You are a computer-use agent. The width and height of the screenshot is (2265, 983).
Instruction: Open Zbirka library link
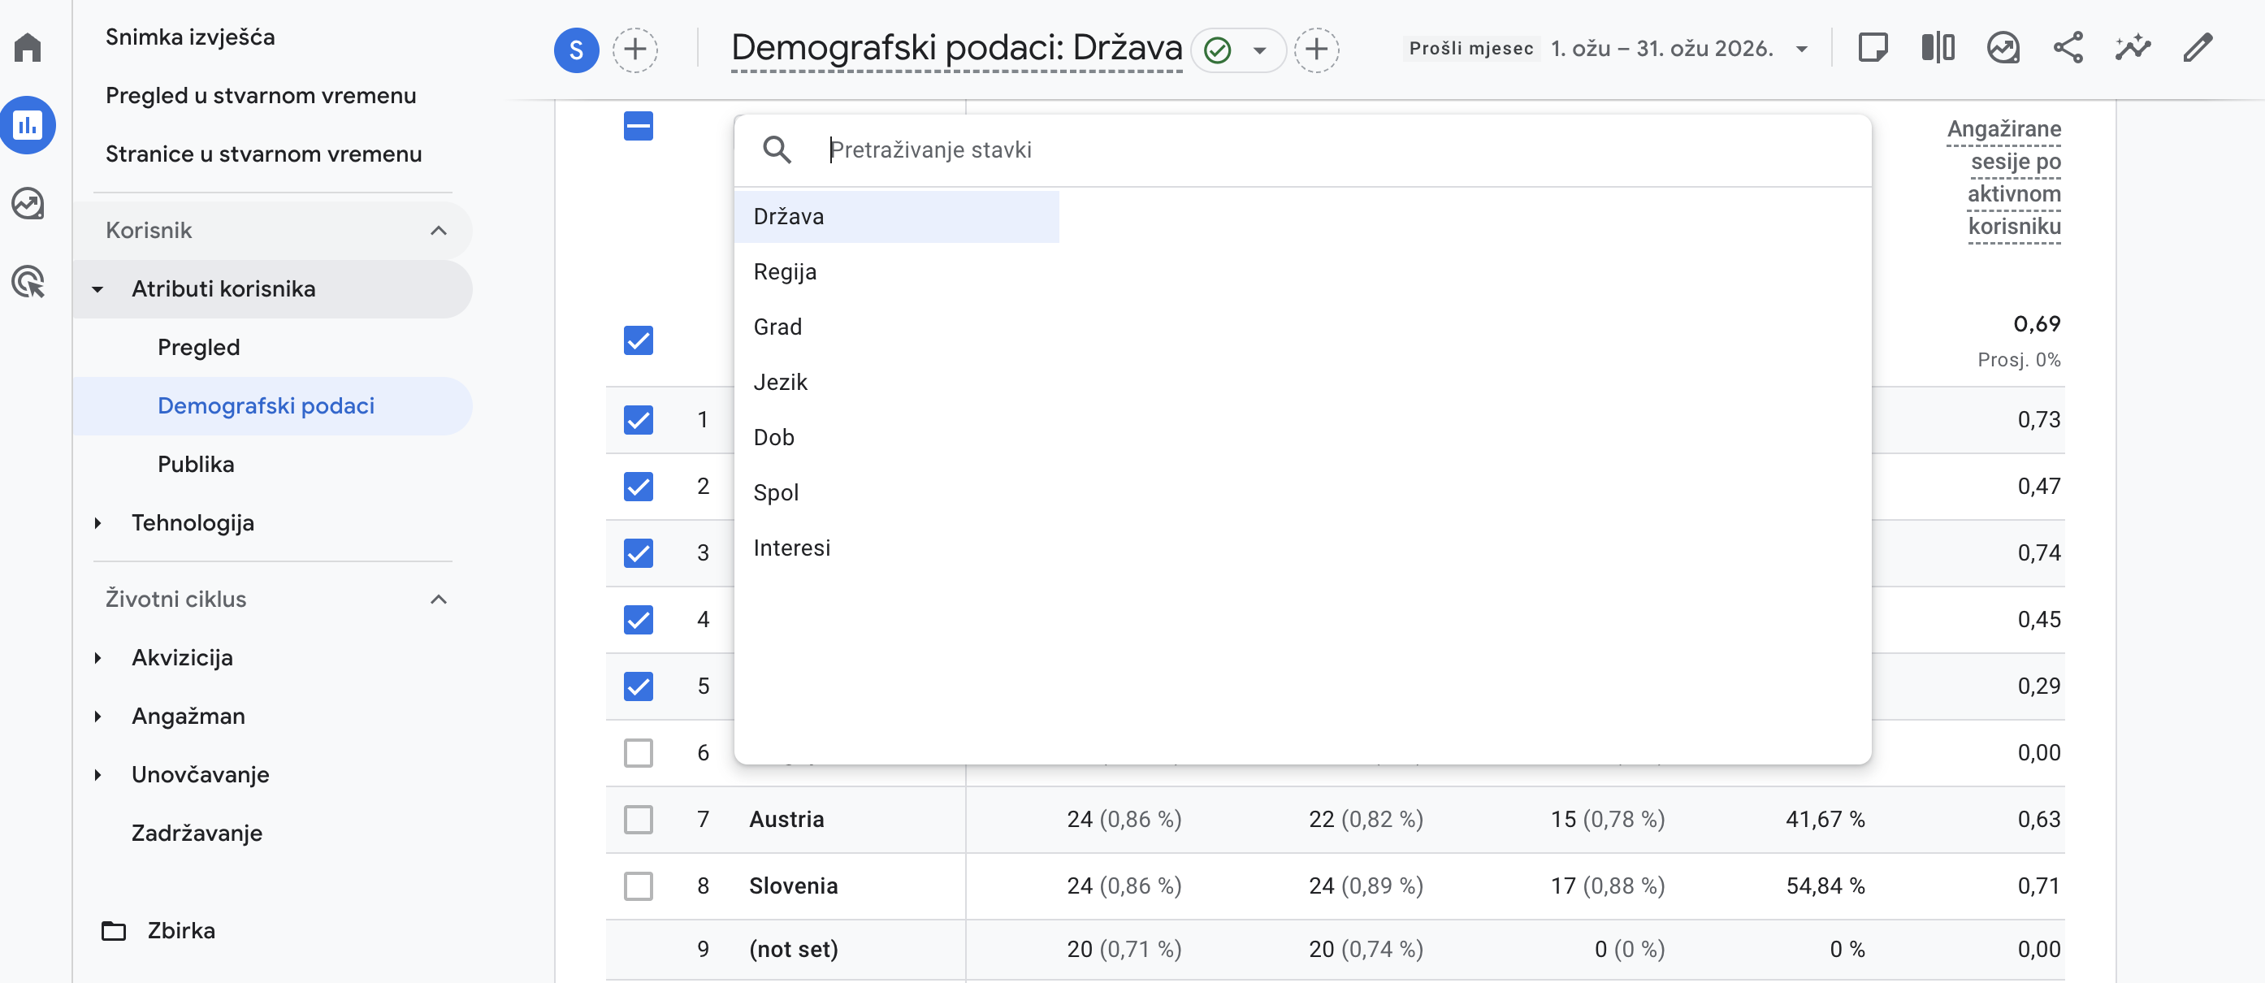[180, 930]
